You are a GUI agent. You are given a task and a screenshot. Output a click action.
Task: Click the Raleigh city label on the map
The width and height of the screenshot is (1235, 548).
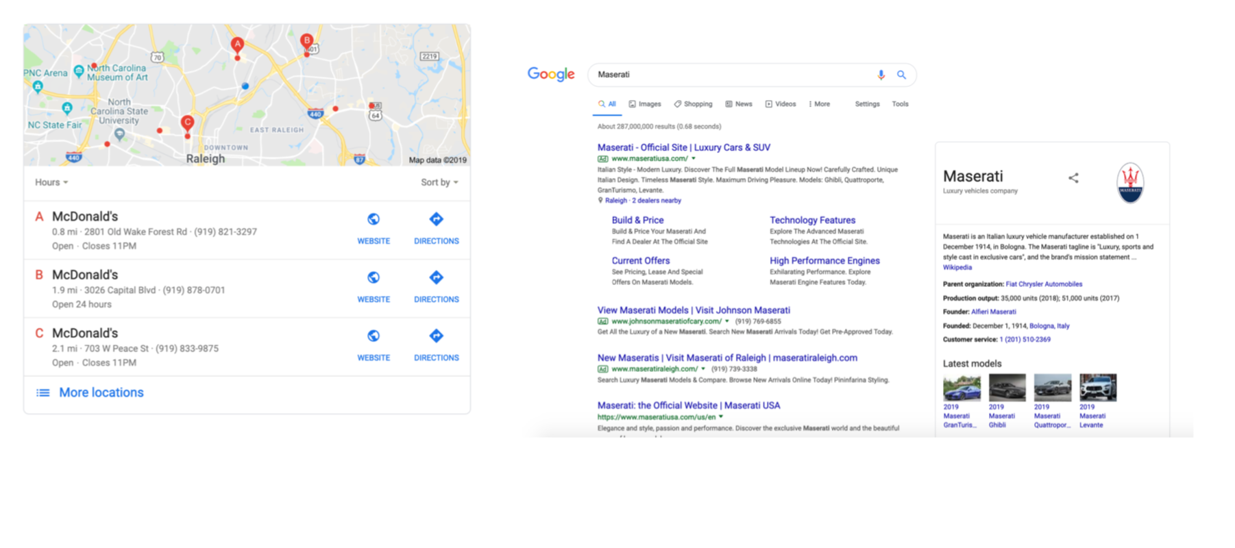tap(206, 158)
